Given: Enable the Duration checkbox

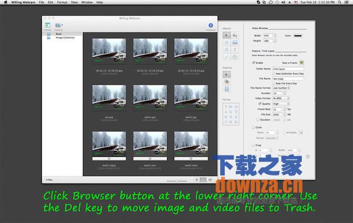Looking at the screenshot, I should (x=258, y=120).
